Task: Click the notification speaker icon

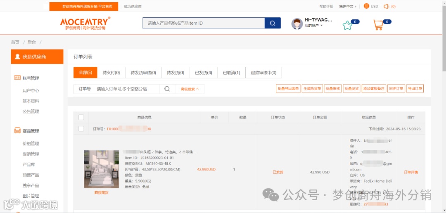Action: [x=386, y=6]
